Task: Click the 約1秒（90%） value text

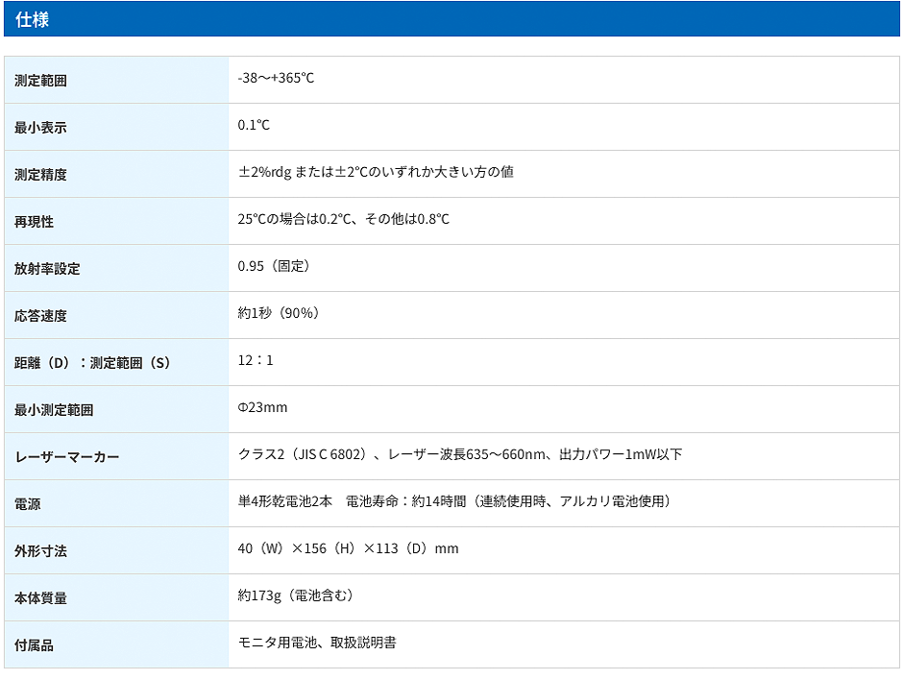Action: point(278,313)
